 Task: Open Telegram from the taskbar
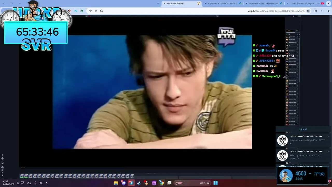click(131, 183)
